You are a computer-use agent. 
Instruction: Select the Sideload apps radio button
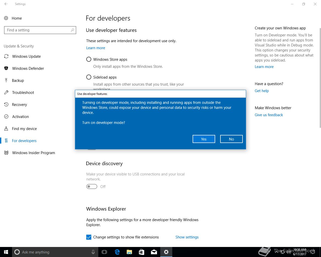[x=89, y=77]
